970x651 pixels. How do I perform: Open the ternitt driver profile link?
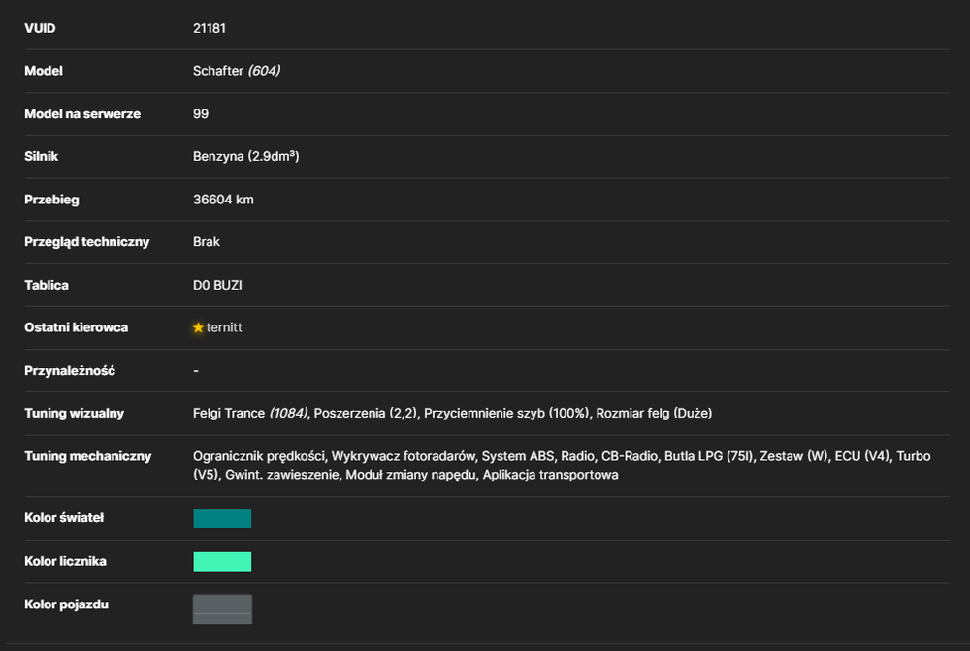click(224, 327)
